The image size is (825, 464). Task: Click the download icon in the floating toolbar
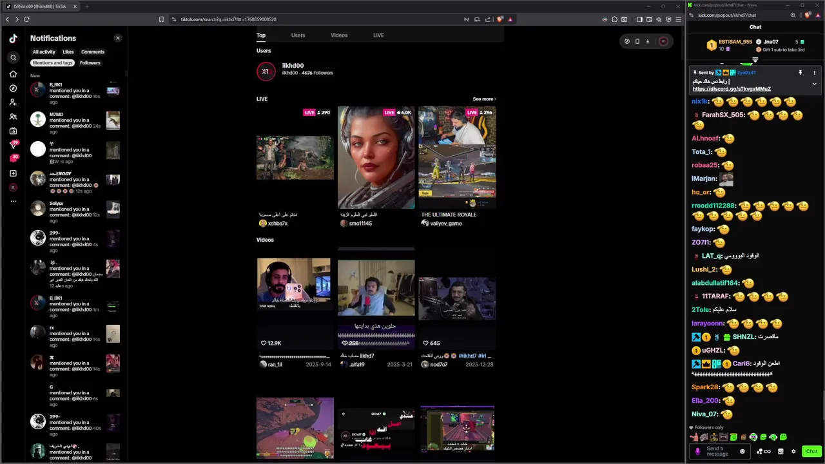pyautogui.click(x=648, y=41)
